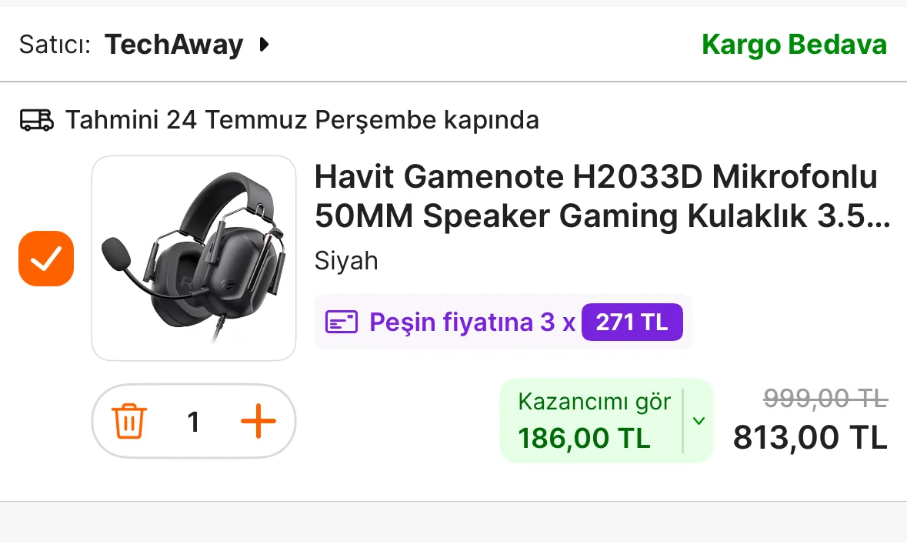Screen dimensions: 907x548
Task: Click the quantity value 1
Action: (194, 422)
